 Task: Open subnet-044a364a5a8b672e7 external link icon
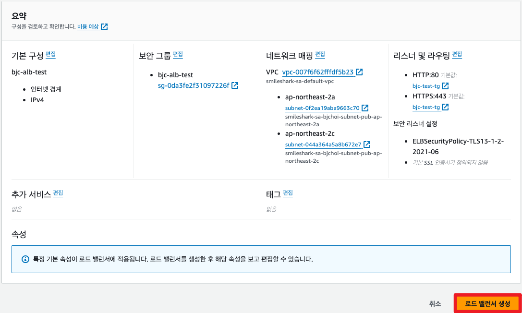point(366,144)
